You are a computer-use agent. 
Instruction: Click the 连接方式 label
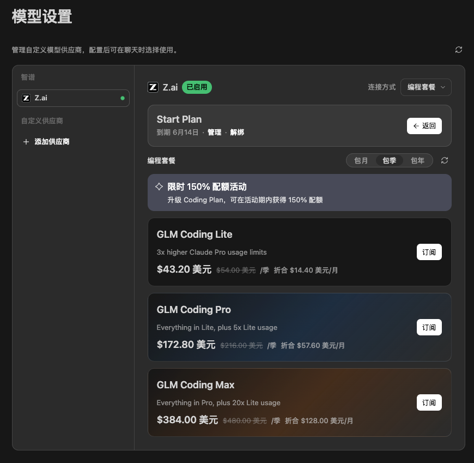381,87
